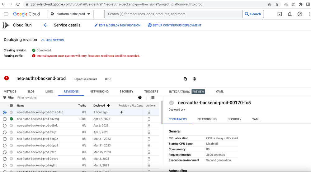Open the TRIGGERS tab
The width and height of the screenshot is (311, 172).
tap(151, 92)
